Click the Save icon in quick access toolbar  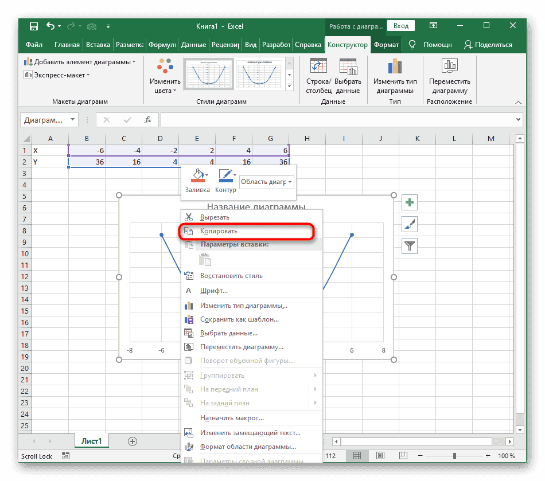pyautogui.click(x=33, y=26)
